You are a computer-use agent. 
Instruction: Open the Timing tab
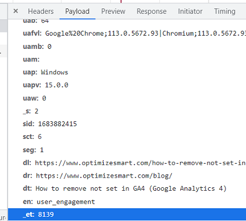click(224, 11)
